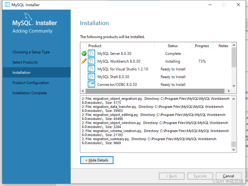
Task: Click the green complete checkmark for MySQL Server
Action: 84,53
